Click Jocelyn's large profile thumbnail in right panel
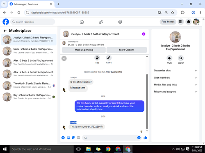The height and width of the screenshot is (153, 205). point(175,37)
